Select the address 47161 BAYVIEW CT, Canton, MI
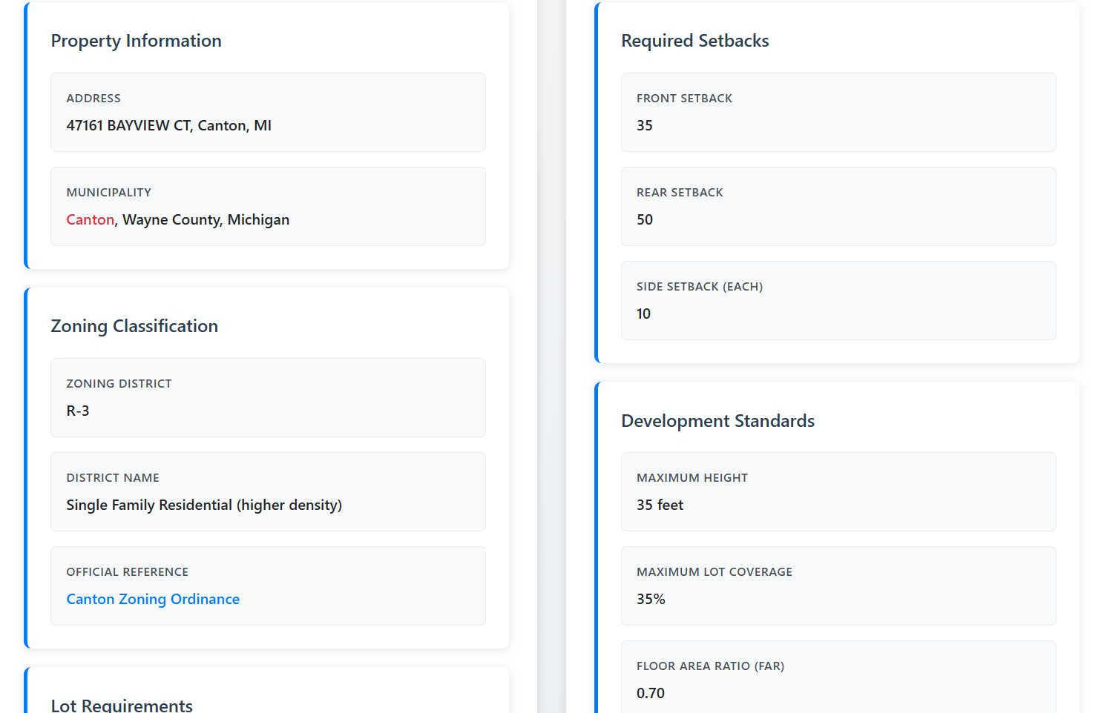 (169, 125)
